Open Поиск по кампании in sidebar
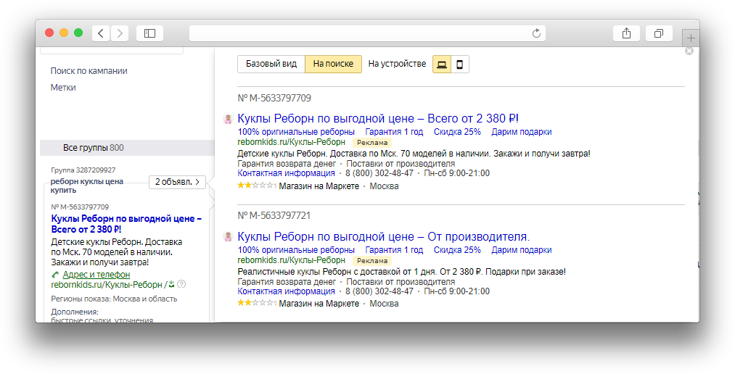 89,71
